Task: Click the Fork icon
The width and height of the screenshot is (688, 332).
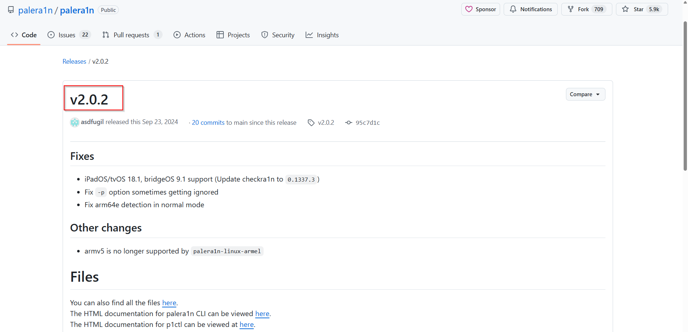Action: pos(571,9)
